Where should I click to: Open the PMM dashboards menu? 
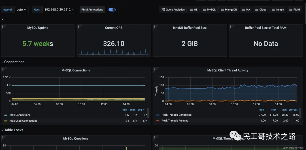coord(294,10)
